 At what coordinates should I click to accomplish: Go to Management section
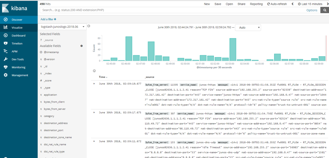[x=20, y=75]
